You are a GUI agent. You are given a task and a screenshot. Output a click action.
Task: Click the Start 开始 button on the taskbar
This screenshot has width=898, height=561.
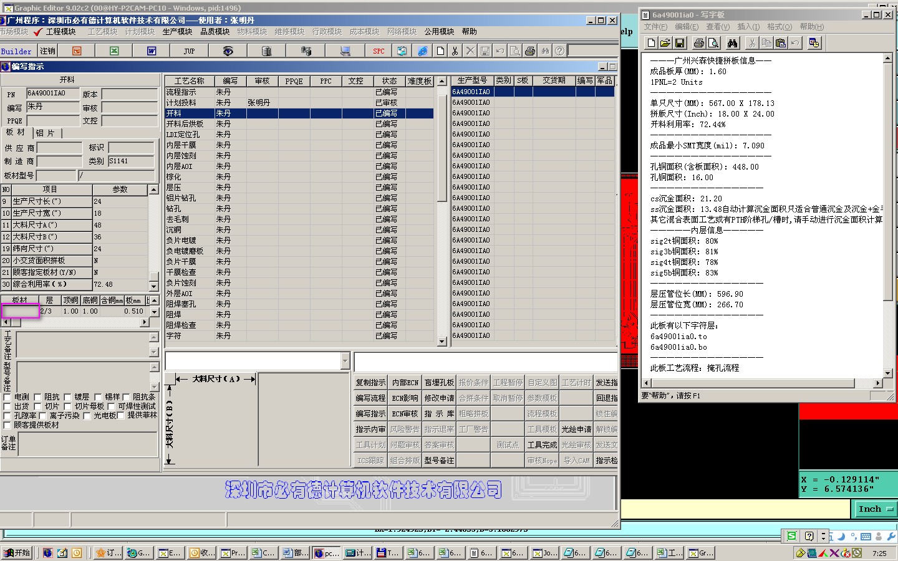tap(17, 552)
